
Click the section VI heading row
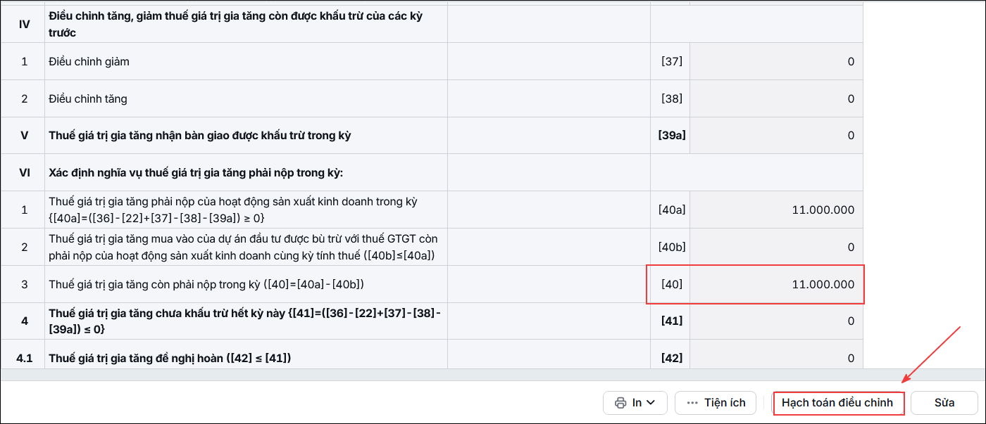(x=432, y=172)
